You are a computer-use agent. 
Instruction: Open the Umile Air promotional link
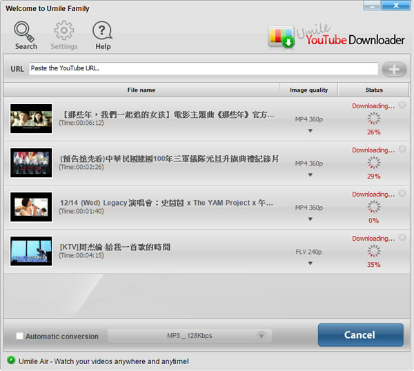[103, 361]
